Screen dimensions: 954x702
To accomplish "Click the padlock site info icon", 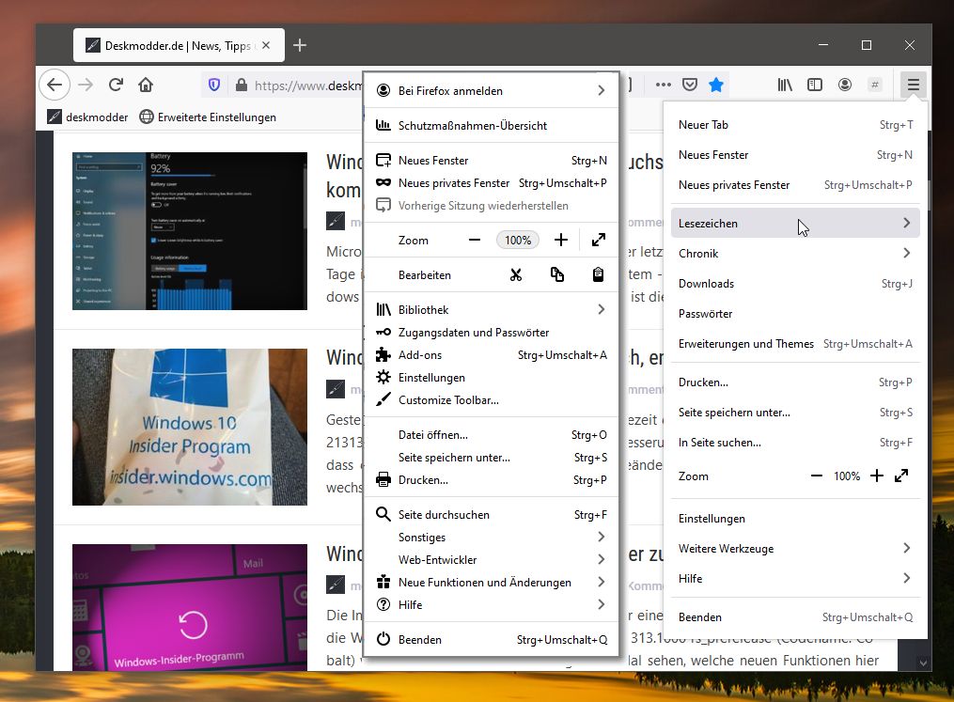I will pos(242,86).
